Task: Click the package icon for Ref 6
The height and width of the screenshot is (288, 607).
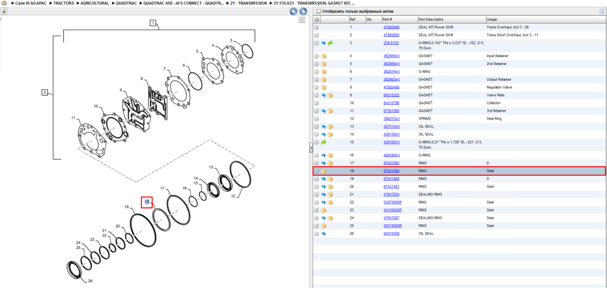Action: (324, 72)
